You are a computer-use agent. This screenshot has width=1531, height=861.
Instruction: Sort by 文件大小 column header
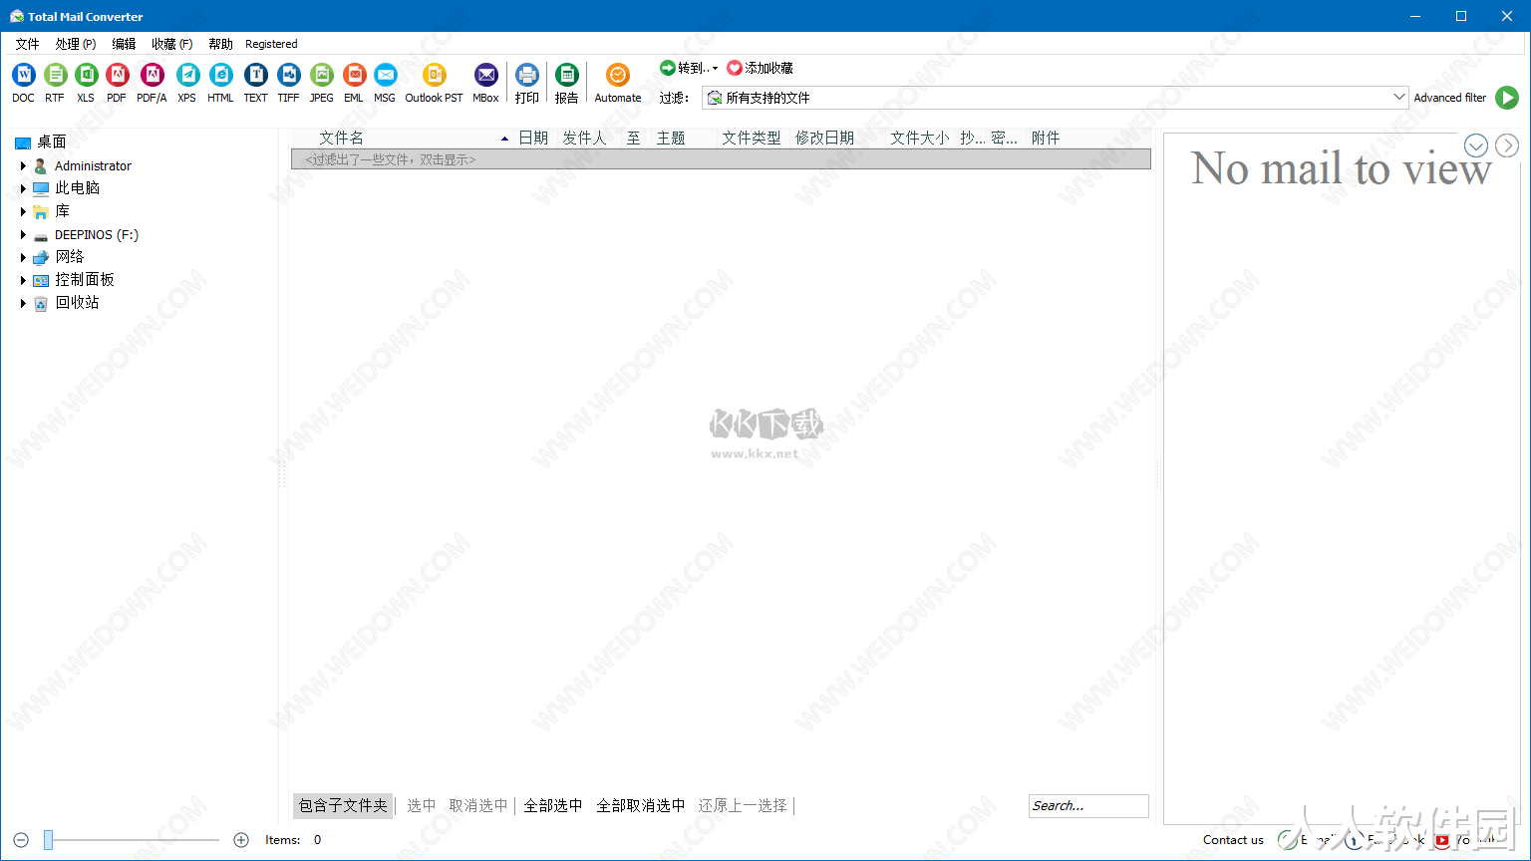[x=919, y=139]
